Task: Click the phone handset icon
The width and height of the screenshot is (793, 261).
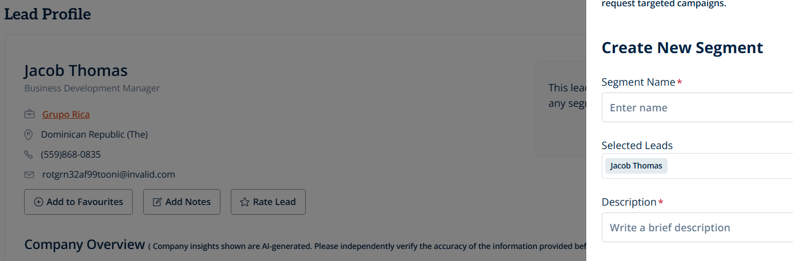Action: point(29,155)
